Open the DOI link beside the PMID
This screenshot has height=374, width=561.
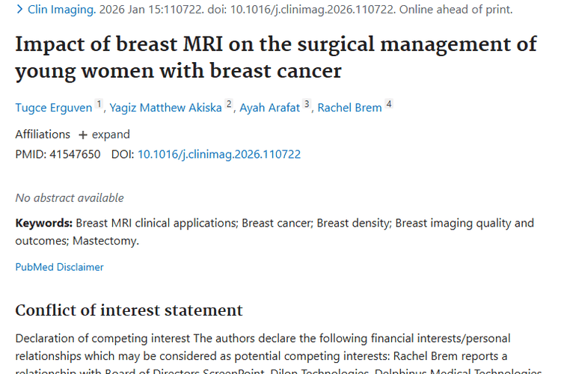pos(219,154)
